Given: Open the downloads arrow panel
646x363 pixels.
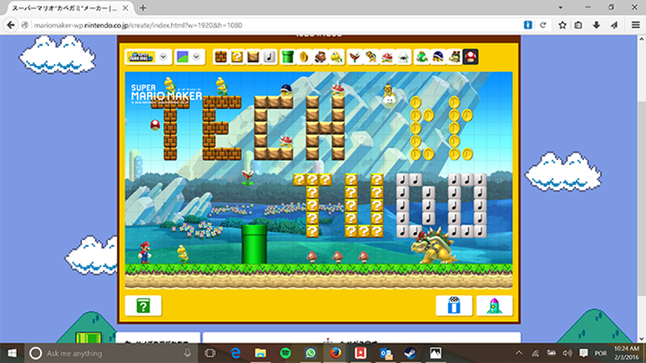Looking at the screenshot, I should point(596,25).
